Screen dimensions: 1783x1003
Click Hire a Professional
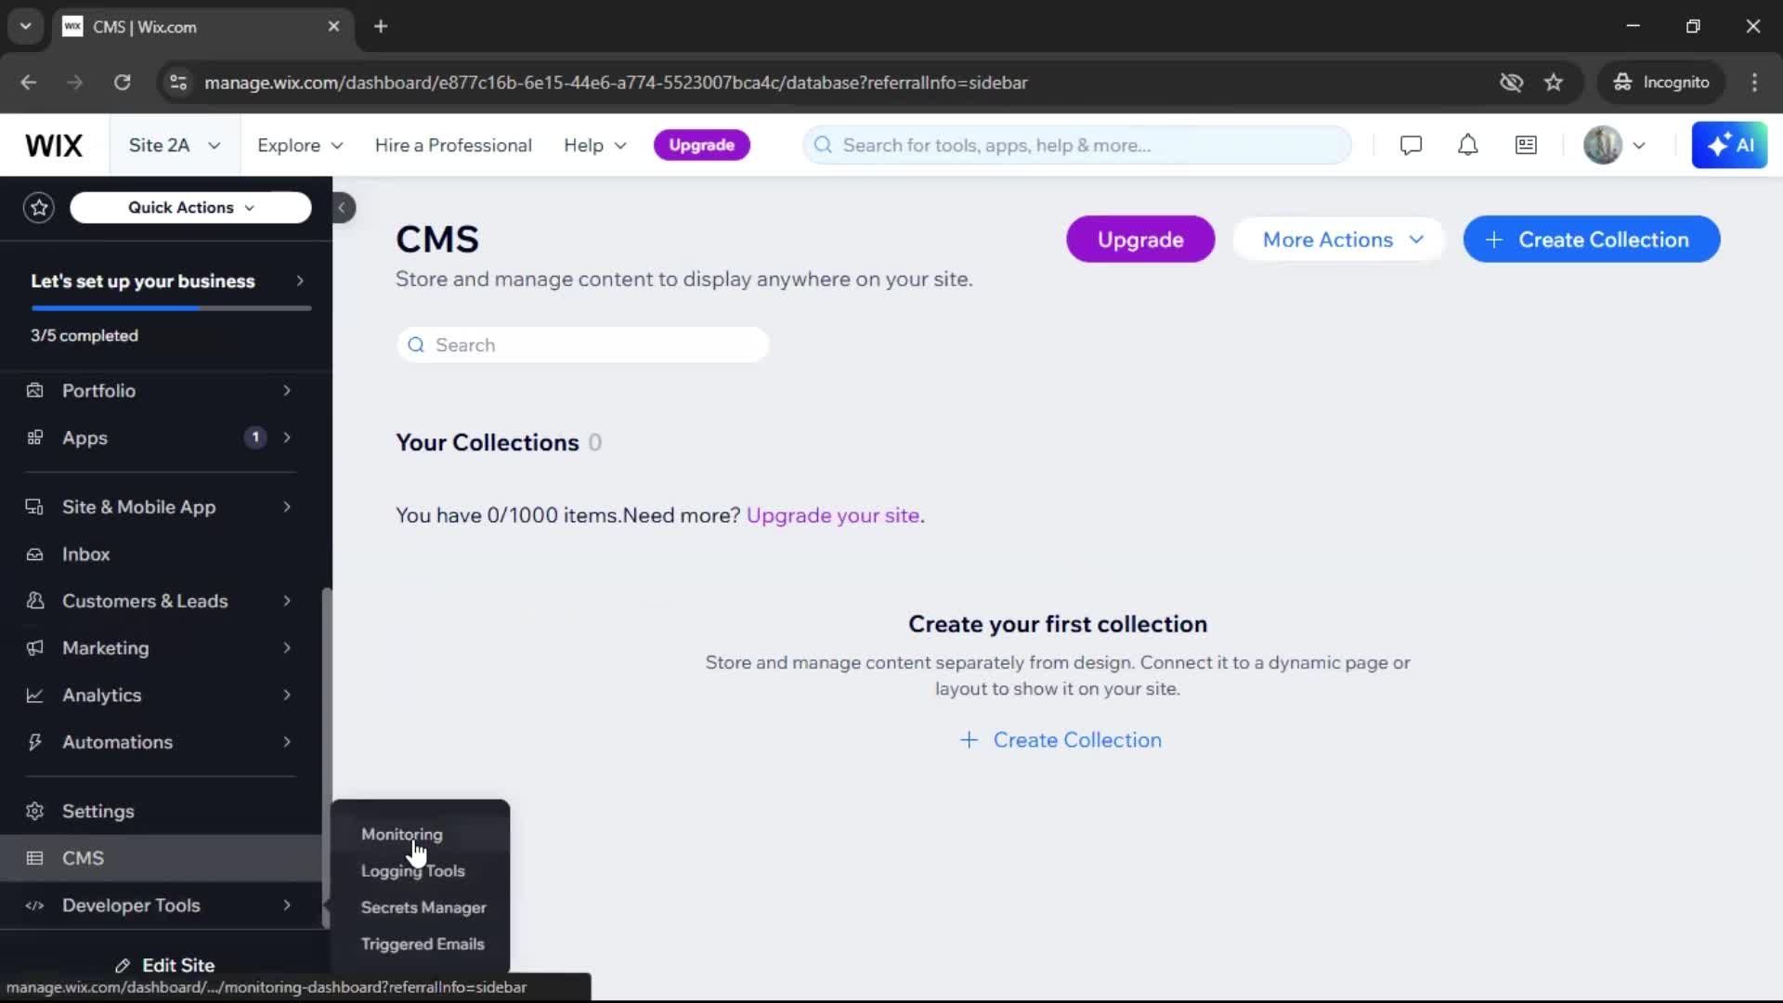point(453,146)
